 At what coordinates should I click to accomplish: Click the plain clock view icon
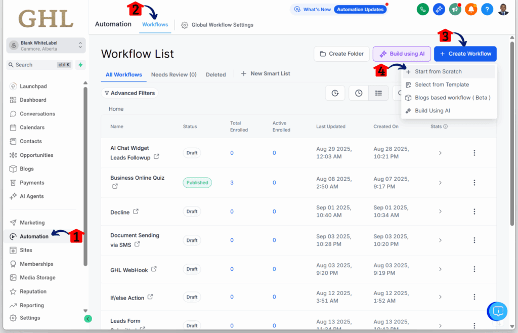click(x=359, y=93)
